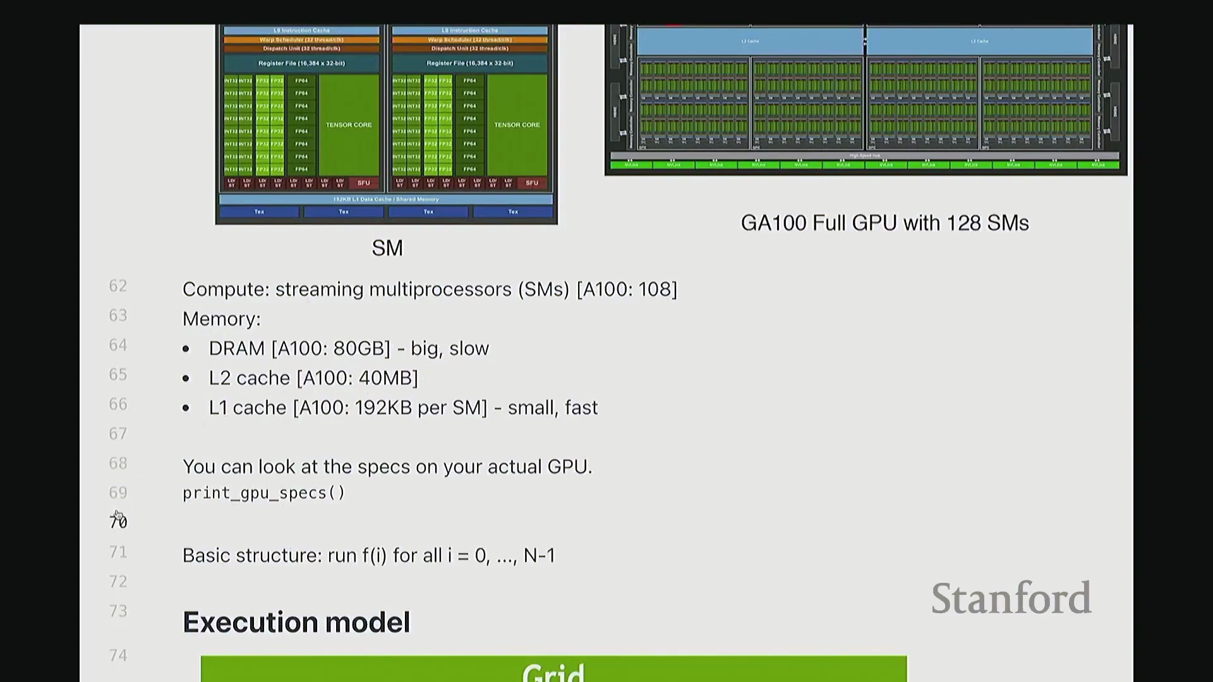Click the Basic structure line text
This screenshot has height=682, width=1213.
coord(368,556)
